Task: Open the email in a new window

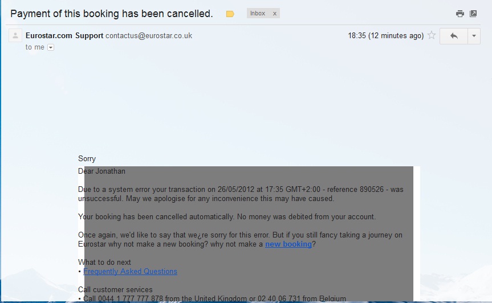Action: (x=473, y=14)
